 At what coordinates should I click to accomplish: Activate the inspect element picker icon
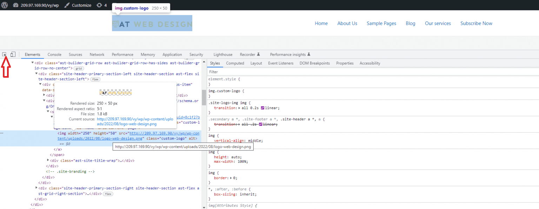(5, 54)
